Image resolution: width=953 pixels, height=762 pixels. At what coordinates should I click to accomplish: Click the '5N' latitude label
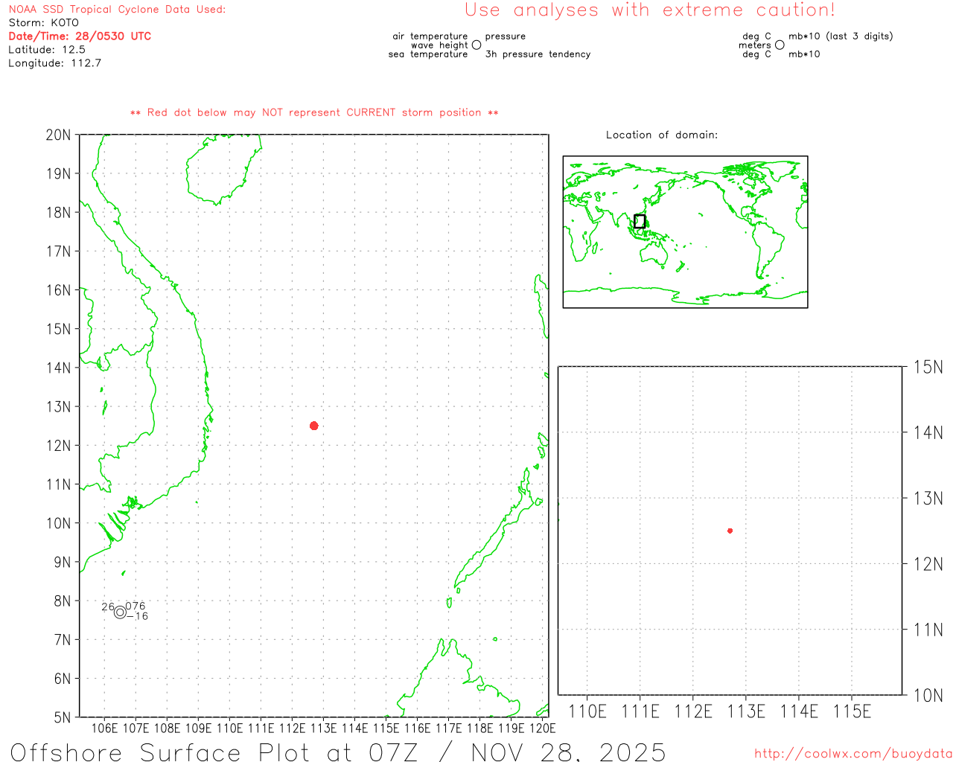tap(63, 717)
